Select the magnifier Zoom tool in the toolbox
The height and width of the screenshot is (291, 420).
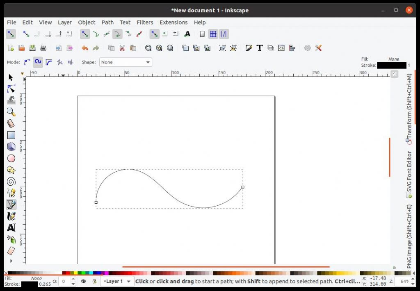pyautogui.click(x=11, y=112)
